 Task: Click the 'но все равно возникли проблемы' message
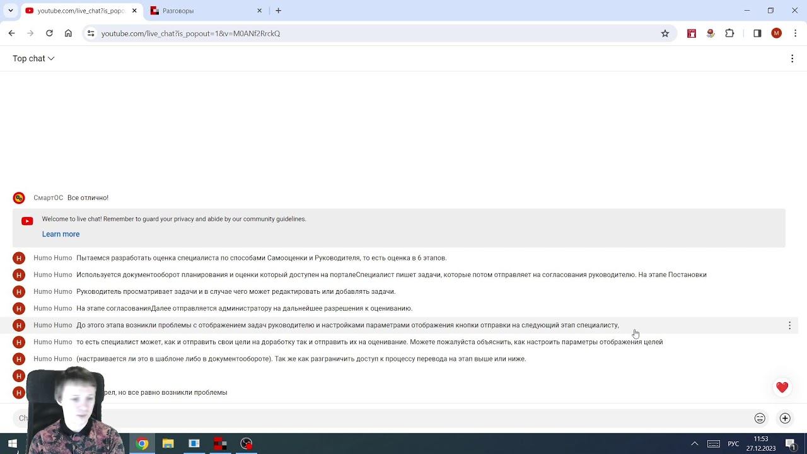point(165,392)
